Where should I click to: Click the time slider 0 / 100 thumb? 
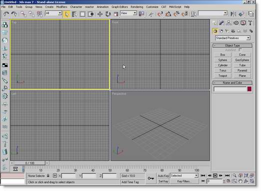pyautogui.click(x=29, y=163)
